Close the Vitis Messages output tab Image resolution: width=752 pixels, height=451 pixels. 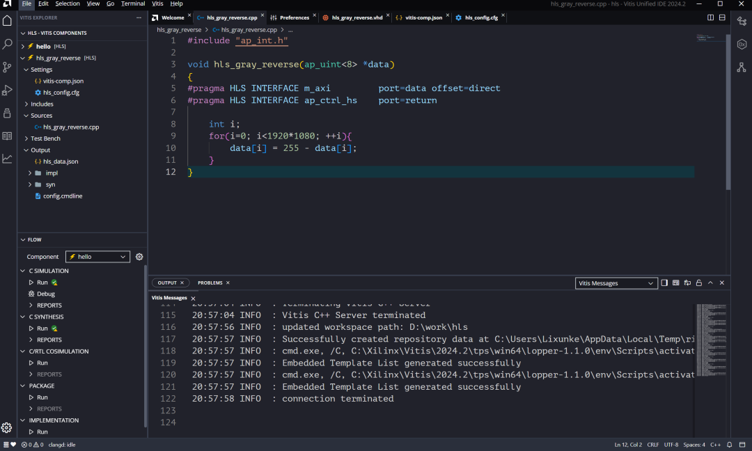coord(194,298)
